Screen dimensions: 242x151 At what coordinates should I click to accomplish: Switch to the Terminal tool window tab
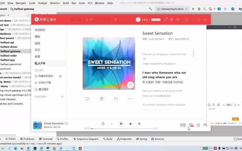(x=46, y=139)
